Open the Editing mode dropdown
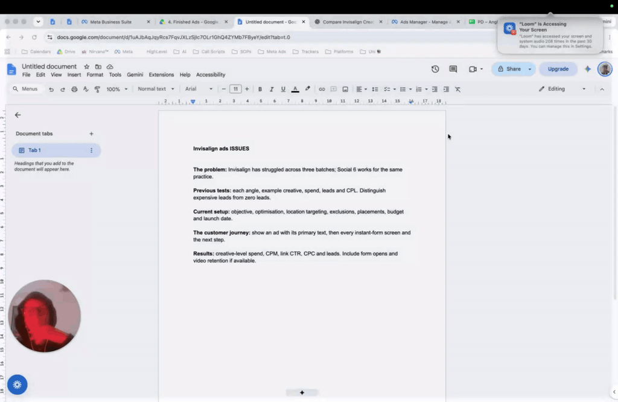This screenshot has height=402, width=618. [562, 89]
